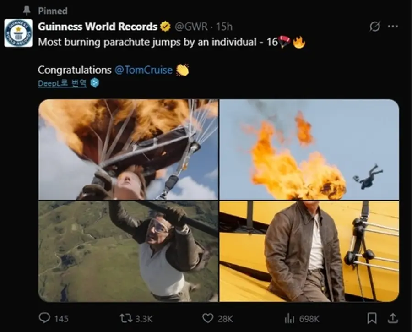Viewport: 412px width, 332px height.
Task: Open the tweet via the 15h timestamp
Action: [224, 27]
